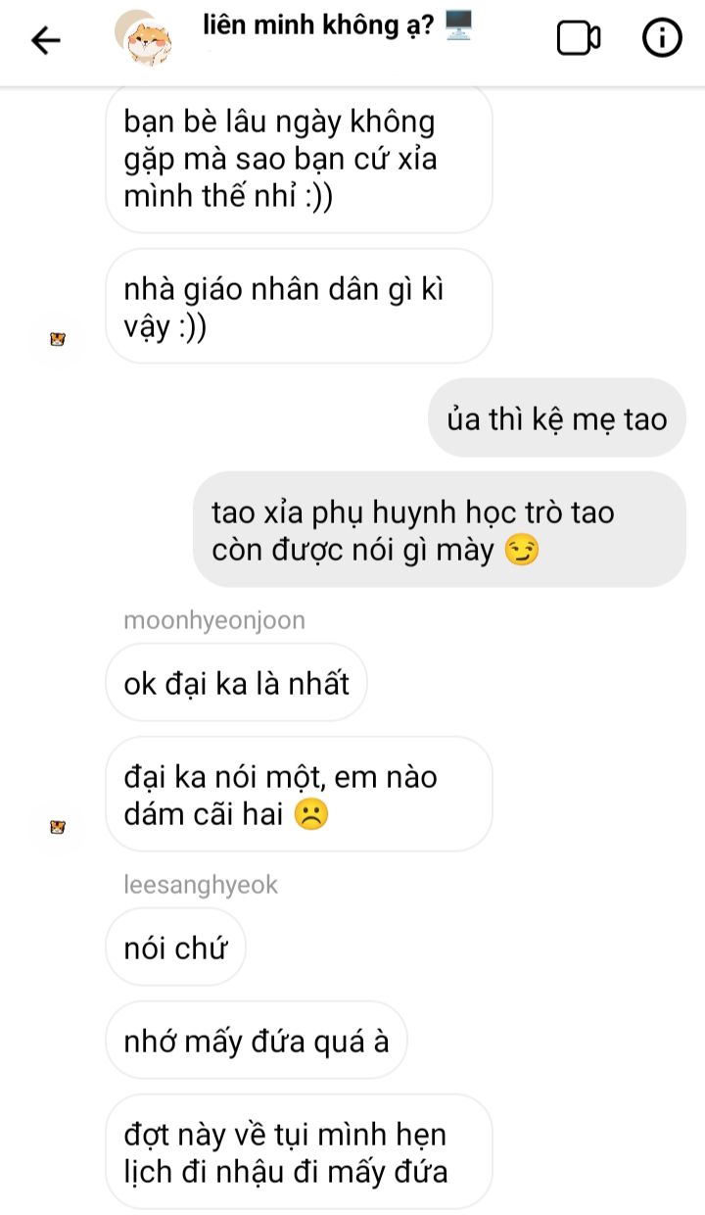Open the moonhyeonjoon sender name
Viewport: 705px width, 1215px height.
coord(214,620)
